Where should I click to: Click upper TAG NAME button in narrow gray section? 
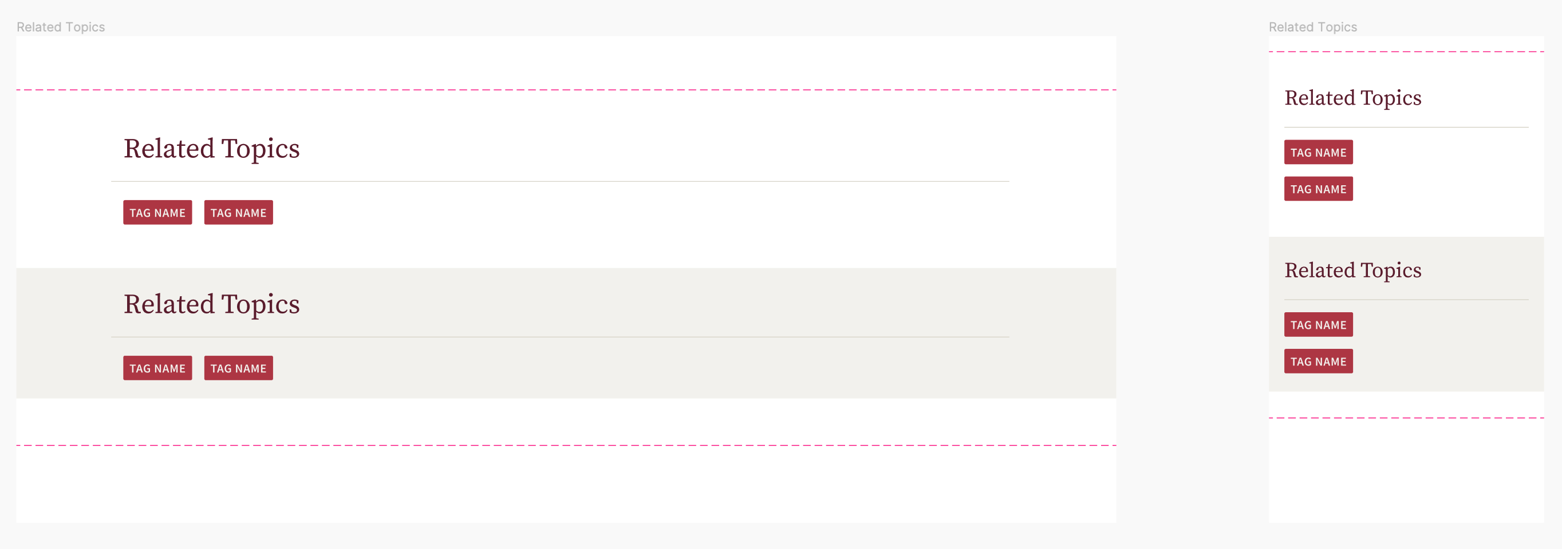(x=1318, y=325)
